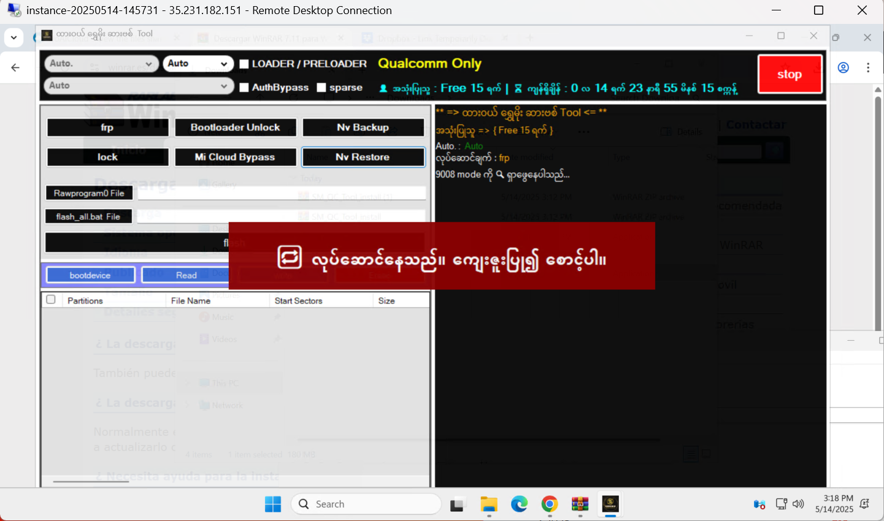Viewport: 884px width, 521px height.
Task: Click the Free 15 log line
Action: (x=494, y=131)
